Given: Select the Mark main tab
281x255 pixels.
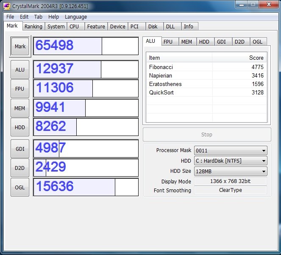Looking at the screenshot, I should click(x=12, y=26).
